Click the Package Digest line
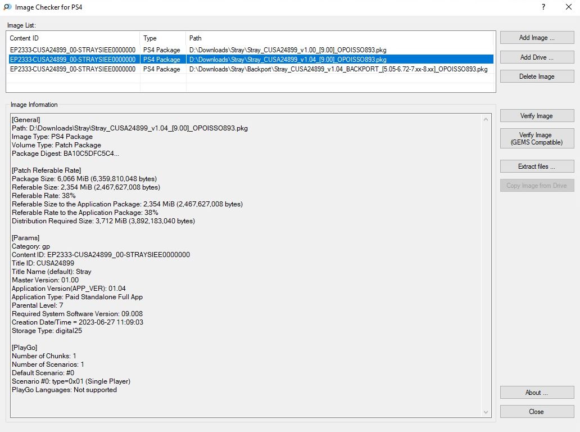 65,154
